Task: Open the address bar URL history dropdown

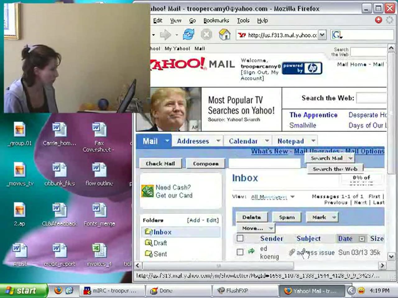Action: pyautogui.click(x=322, y=35)
